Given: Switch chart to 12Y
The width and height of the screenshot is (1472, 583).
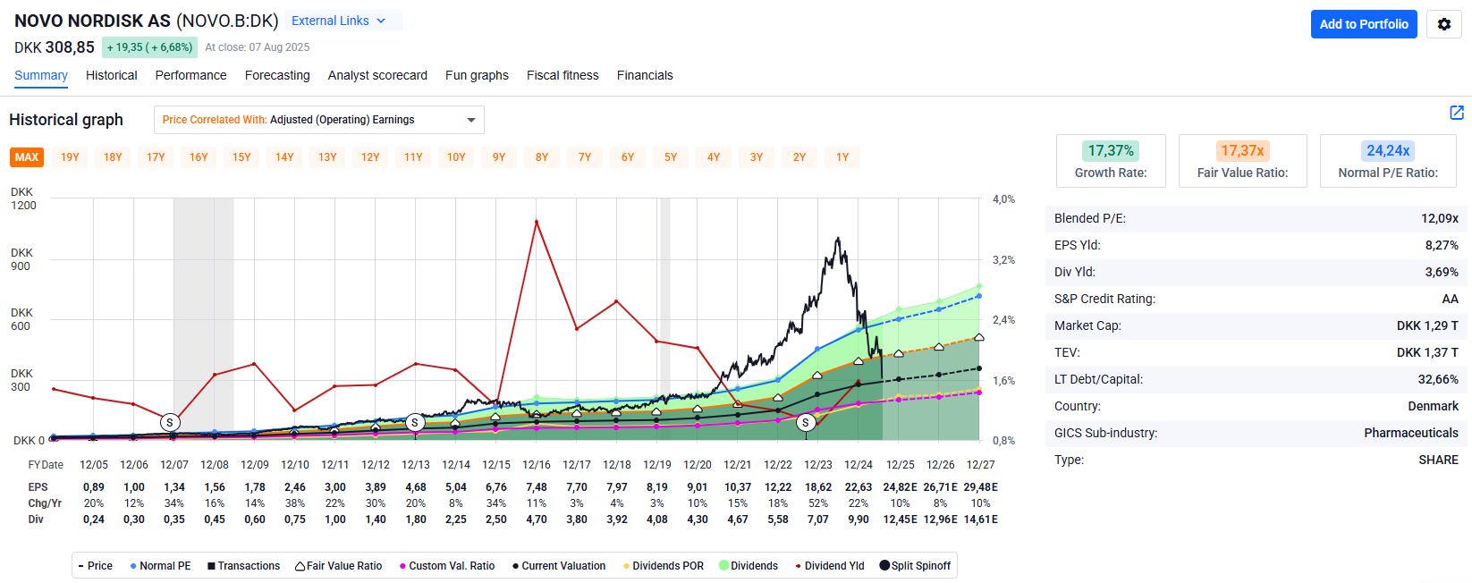Looking at the screenshot, I should pyautogui.click(x=370, y=157).
